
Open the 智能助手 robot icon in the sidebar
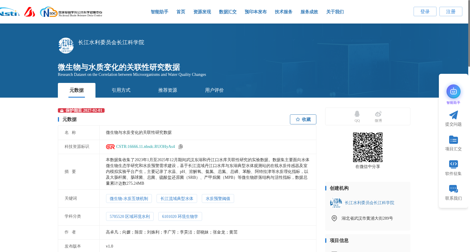pyautogui.click(x=454, y=91)
